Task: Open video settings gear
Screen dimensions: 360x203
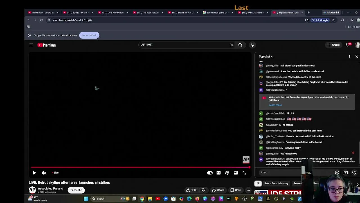Action: click(227, 173)
